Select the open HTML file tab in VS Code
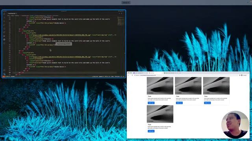Screen dimensions: 252x141 (x=12, y=14)
